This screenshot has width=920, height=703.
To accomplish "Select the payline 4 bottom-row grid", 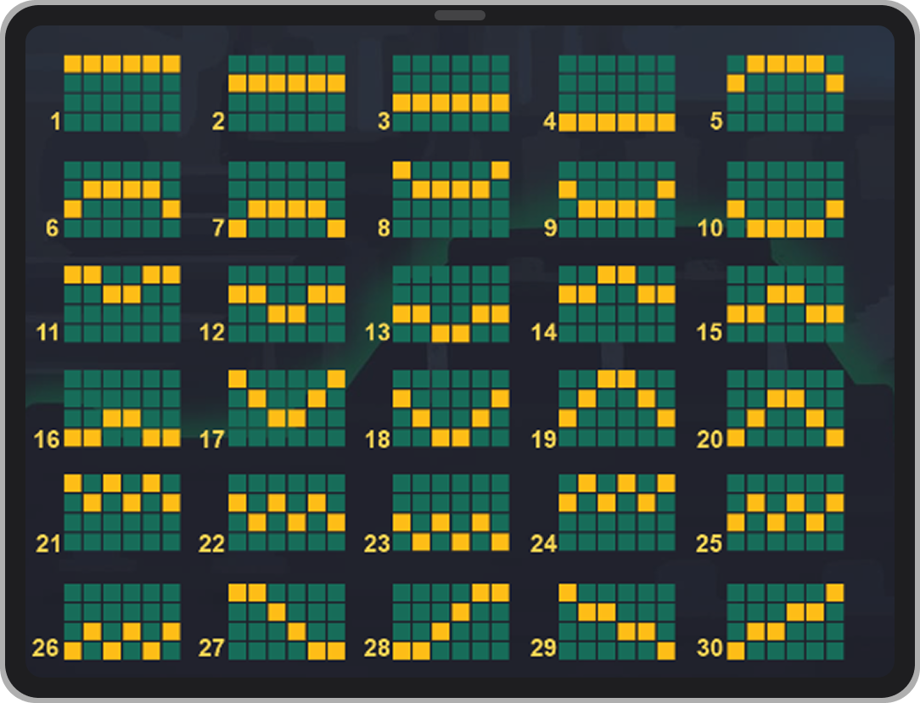I will (617, 93).
